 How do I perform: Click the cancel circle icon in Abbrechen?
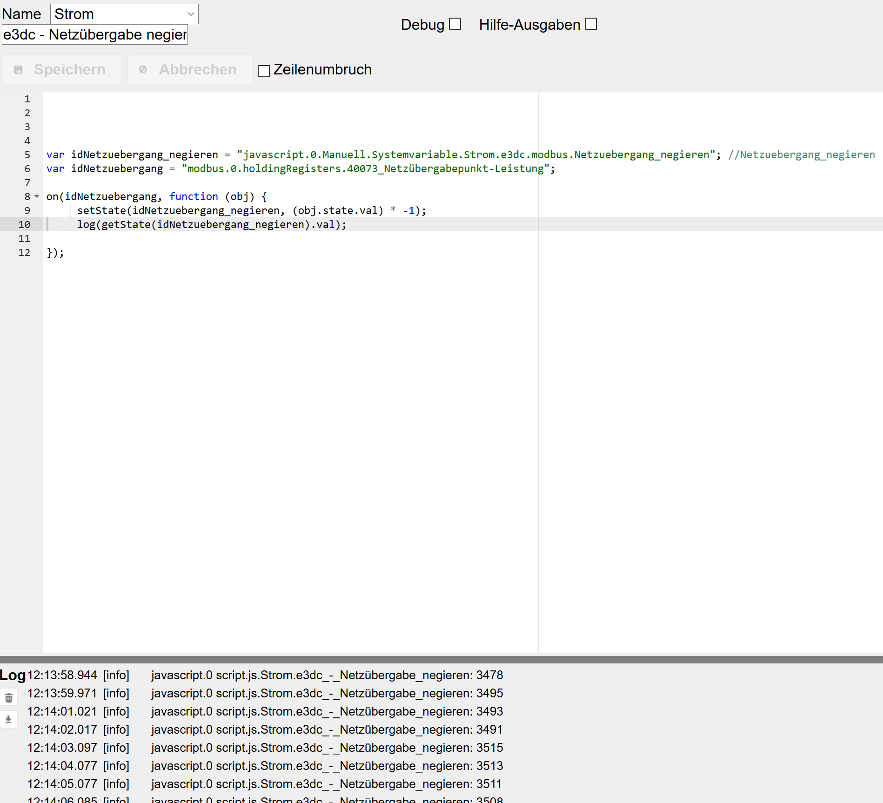click(143, 69)
